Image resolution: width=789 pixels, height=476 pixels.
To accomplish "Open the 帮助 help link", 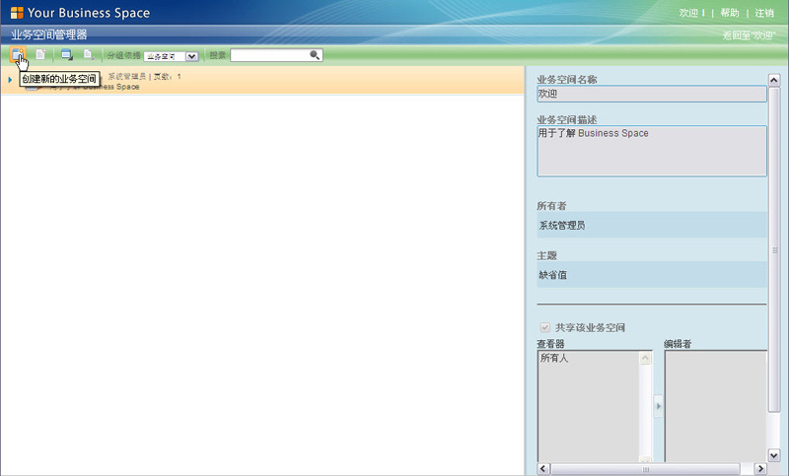I will click(730, 13).
